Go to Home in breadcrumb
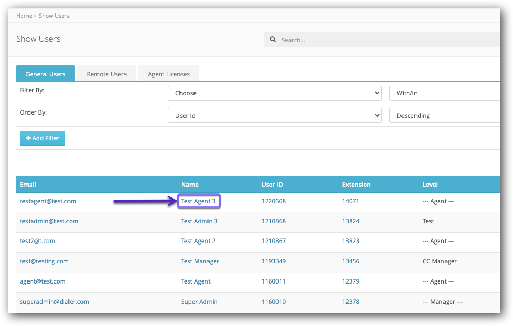The height and width of the screenshot is (326, 513). [x=24, y=16]
